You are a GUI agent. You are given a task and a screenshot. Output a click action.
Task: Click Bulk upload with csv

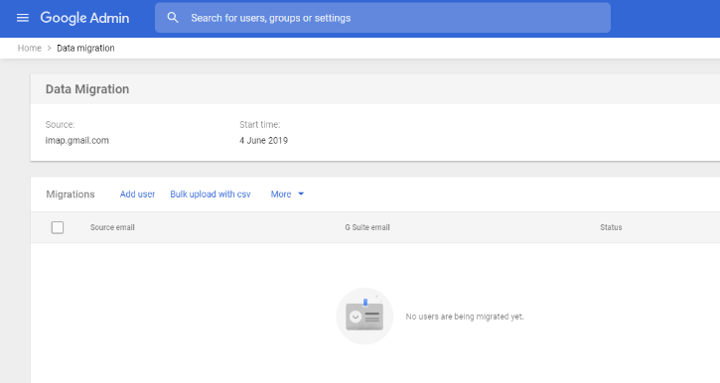tap(211, 194)
